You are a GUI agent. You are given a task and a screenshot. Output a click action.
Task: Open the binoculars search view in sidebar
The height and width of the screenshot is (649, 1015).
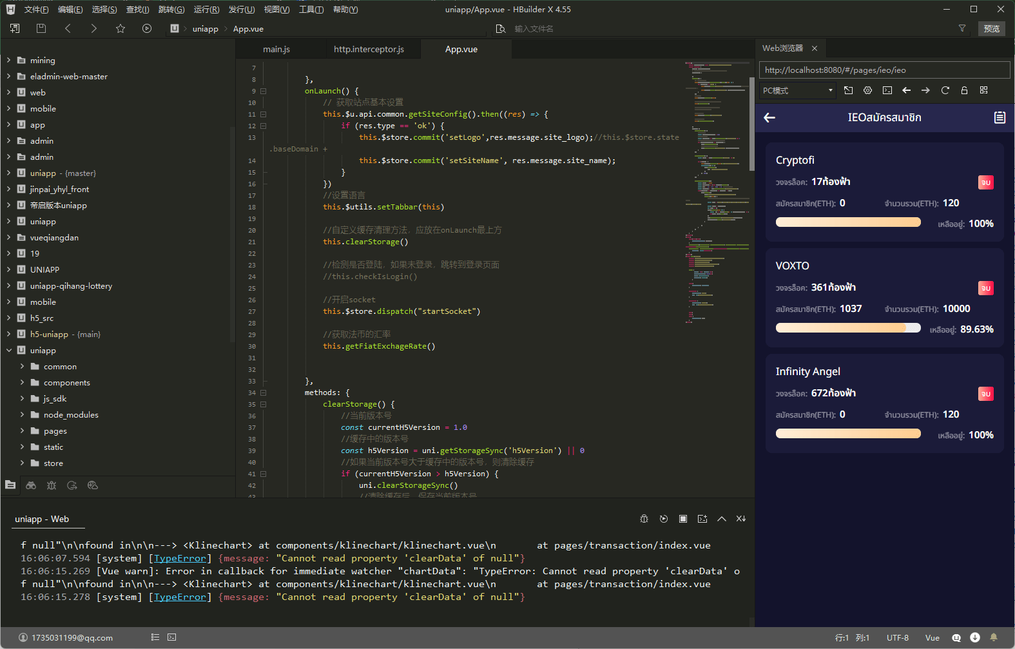point(31,485)
